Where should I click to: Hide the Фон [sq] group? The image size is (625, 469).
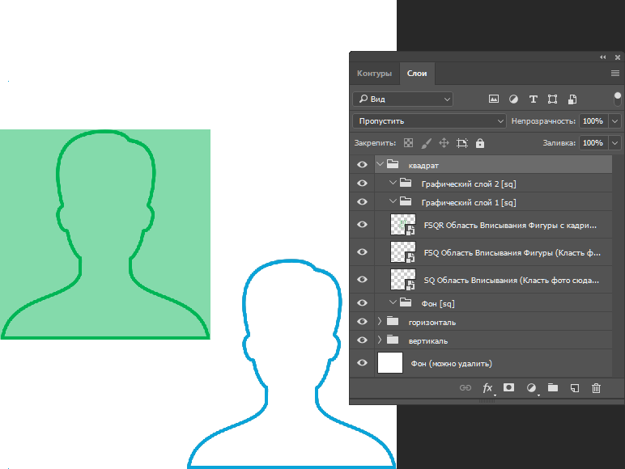[362, 303]
